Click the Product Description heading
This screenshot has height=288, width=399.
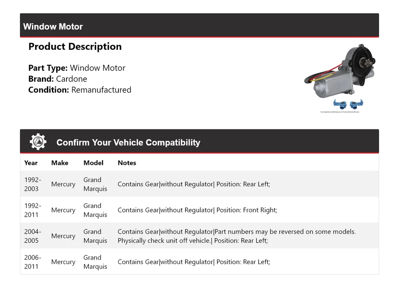pos(75,46)
